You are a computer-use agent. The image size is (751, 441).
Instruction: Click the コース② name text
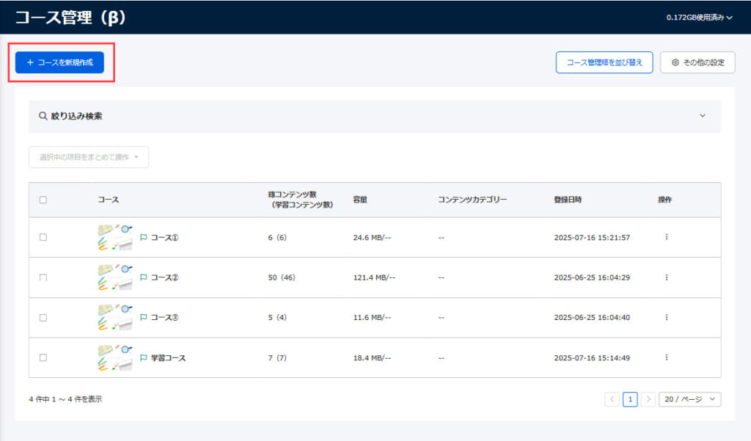point(165,277)
